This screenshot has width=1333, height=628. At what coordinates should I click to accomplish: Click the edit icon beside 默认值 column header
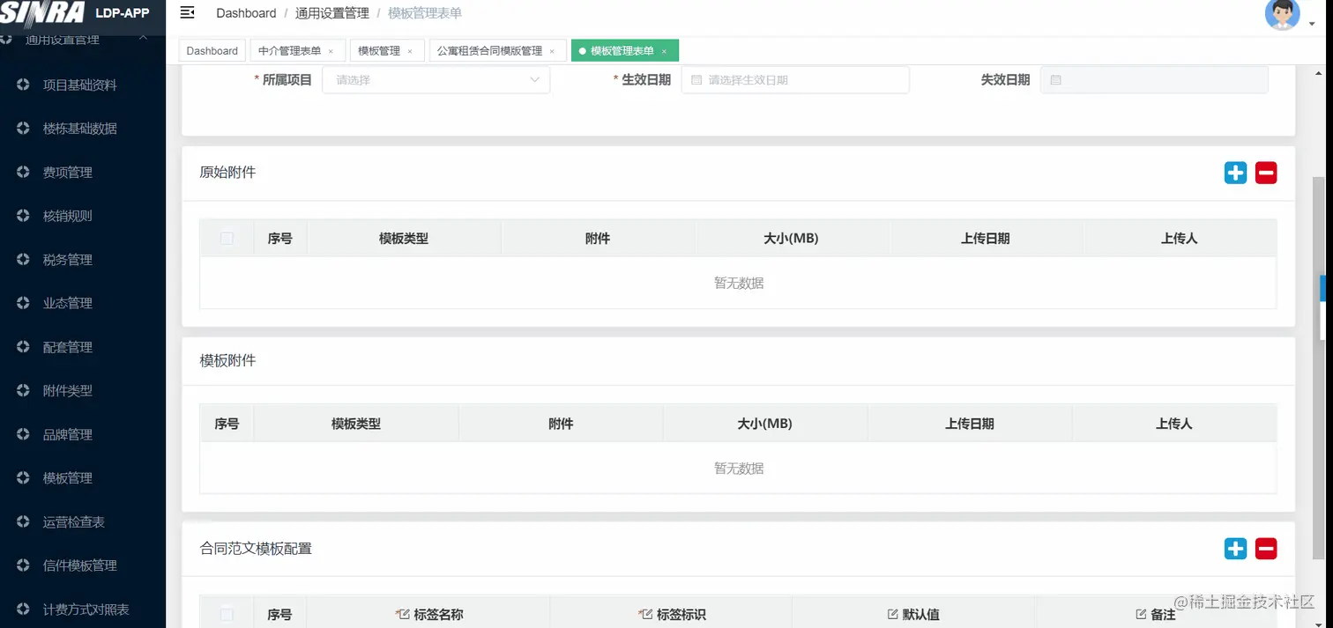[x=893, y=614]
